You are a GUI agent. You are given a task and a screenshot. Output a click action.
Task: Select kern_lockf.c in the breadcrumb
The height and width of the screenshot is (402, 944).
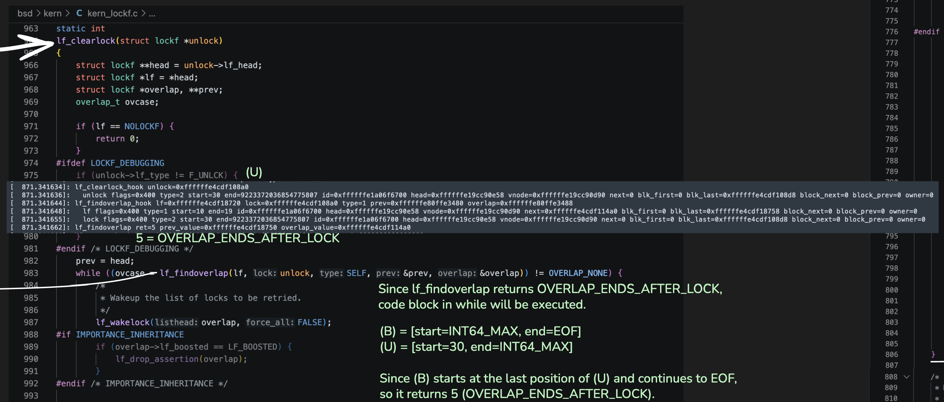click(112, 14)
